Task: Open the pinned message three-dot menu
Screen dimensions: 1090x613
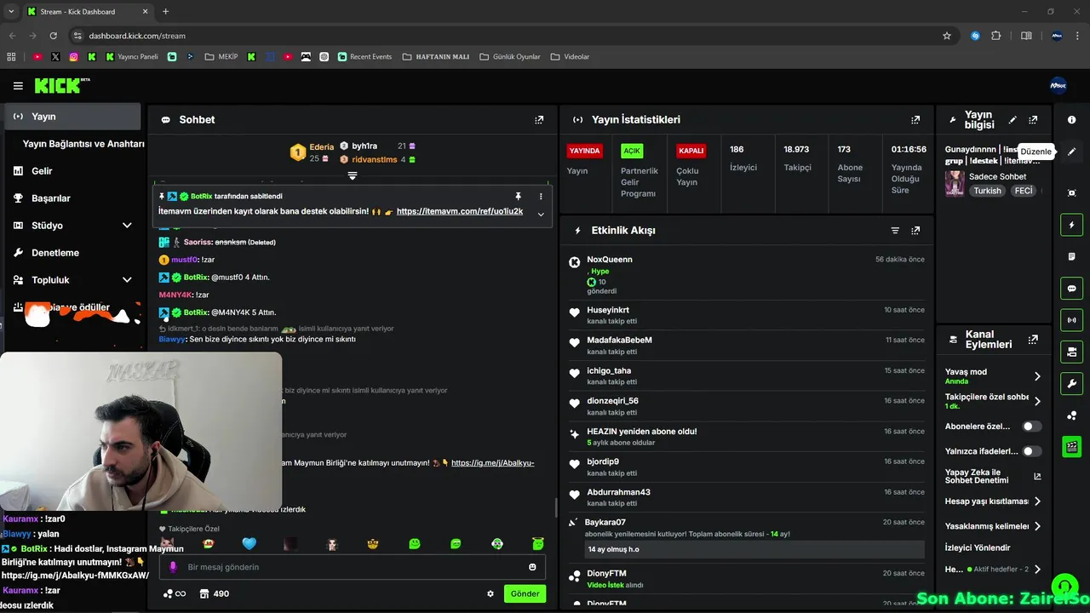Action: 541,196
